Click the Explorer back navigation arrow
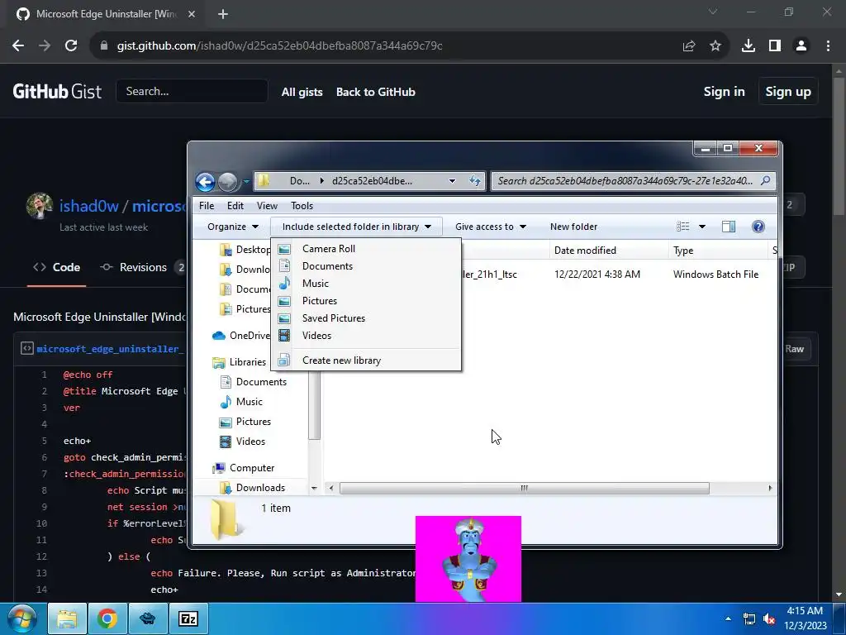The height and width of the screenshot is (635, 846). pos(205,181)
